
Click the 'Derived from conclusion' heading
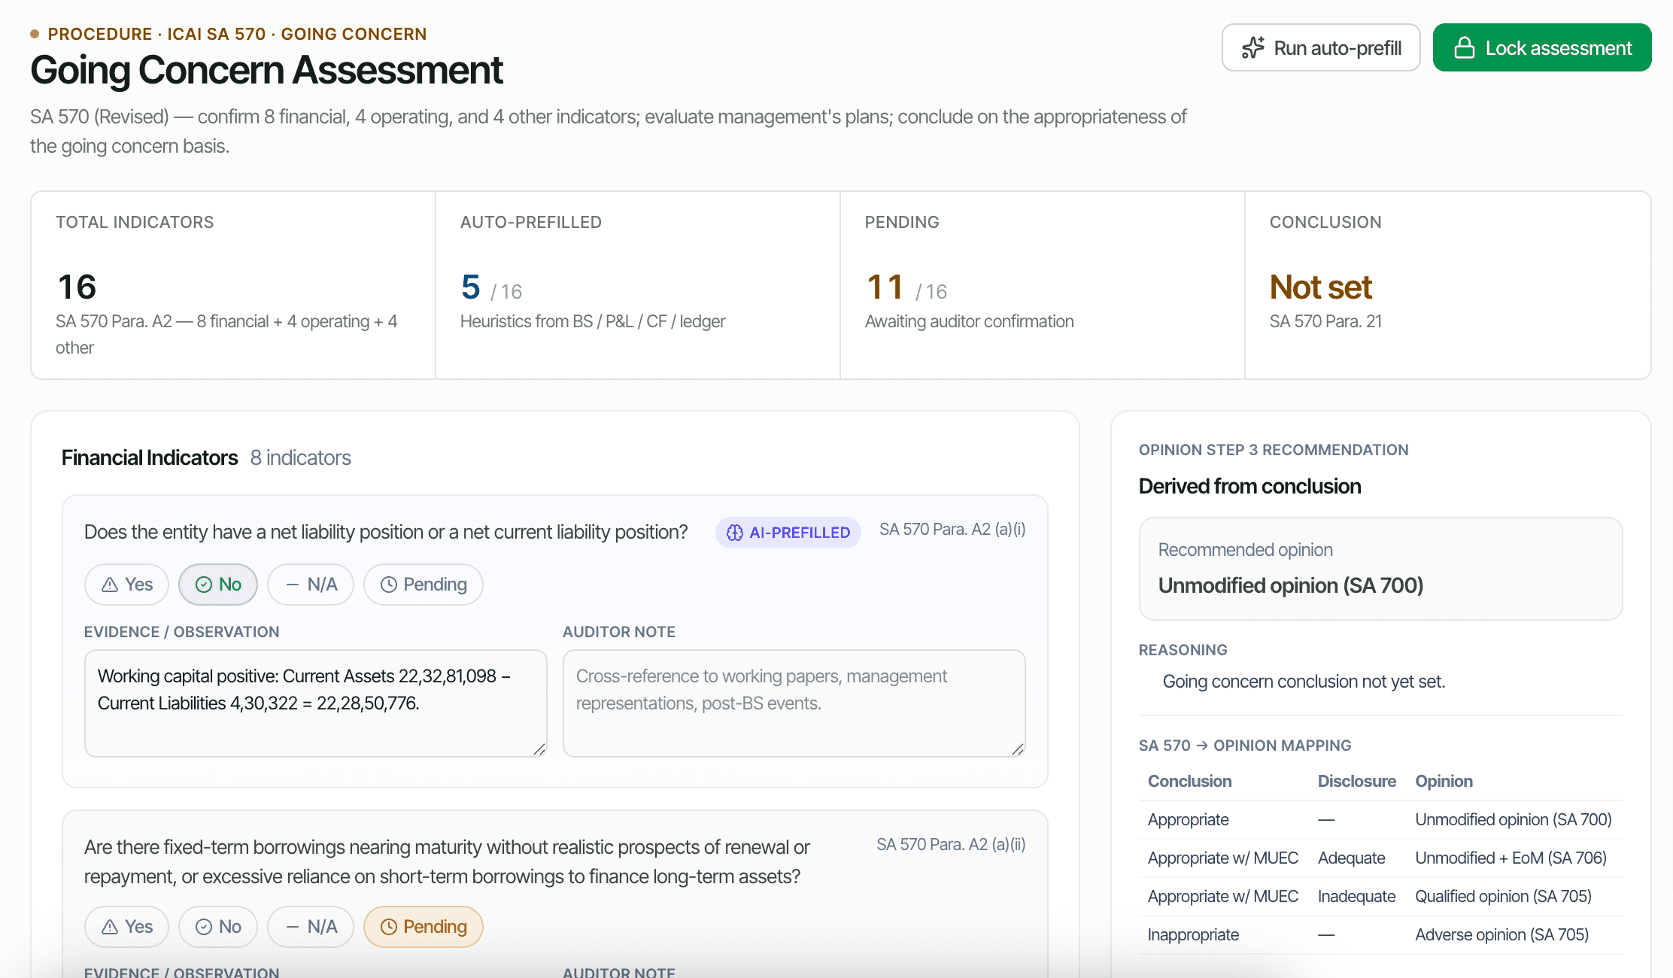1249,486
